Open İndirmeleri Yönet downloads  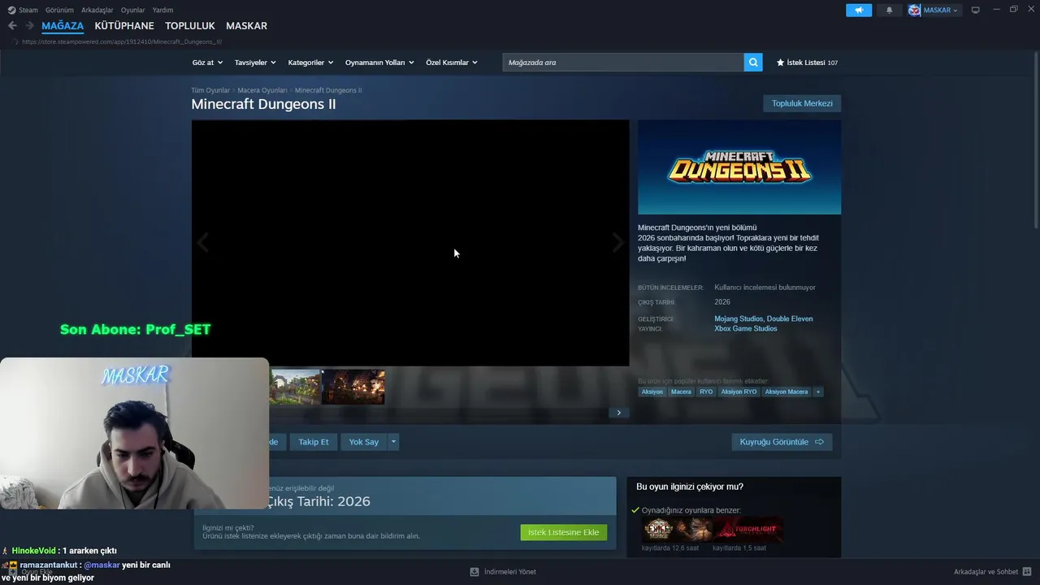[x=510, y=572]
